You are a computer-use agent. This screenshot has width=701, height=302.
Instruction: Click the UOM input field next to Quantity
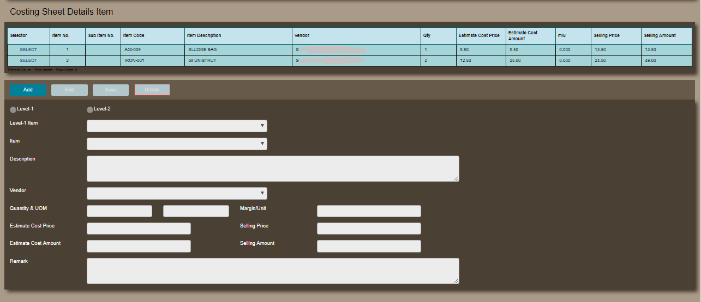[x=196, y=211]
